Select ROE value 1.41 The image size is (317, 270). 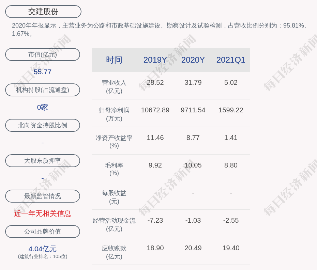[x=231, y=138]
